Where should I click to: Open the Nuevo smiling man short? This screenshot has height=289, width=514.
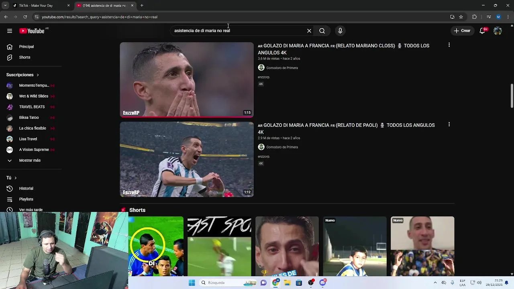[422, 246]
